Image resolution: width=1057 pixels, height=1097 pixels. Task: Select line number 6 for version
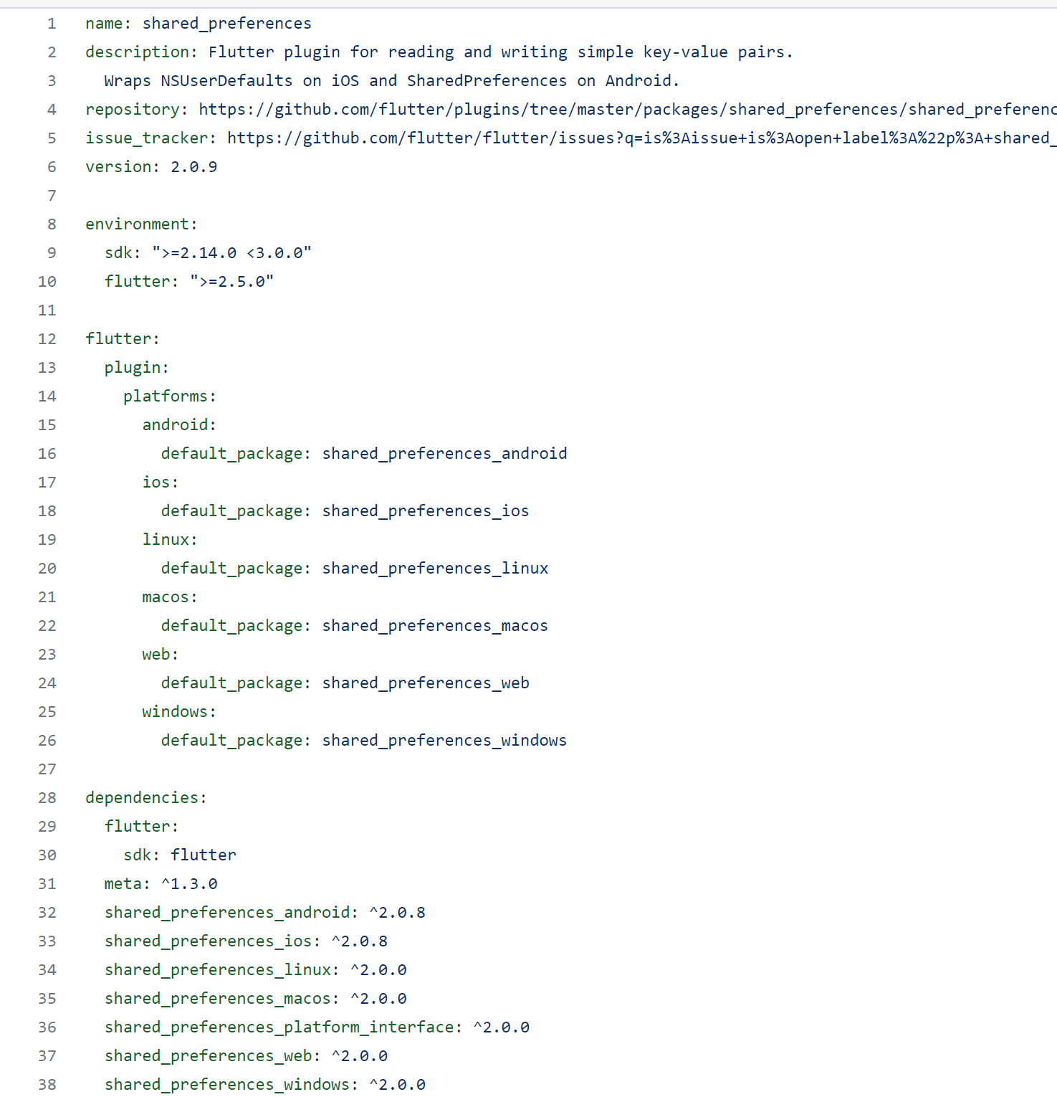52,167
